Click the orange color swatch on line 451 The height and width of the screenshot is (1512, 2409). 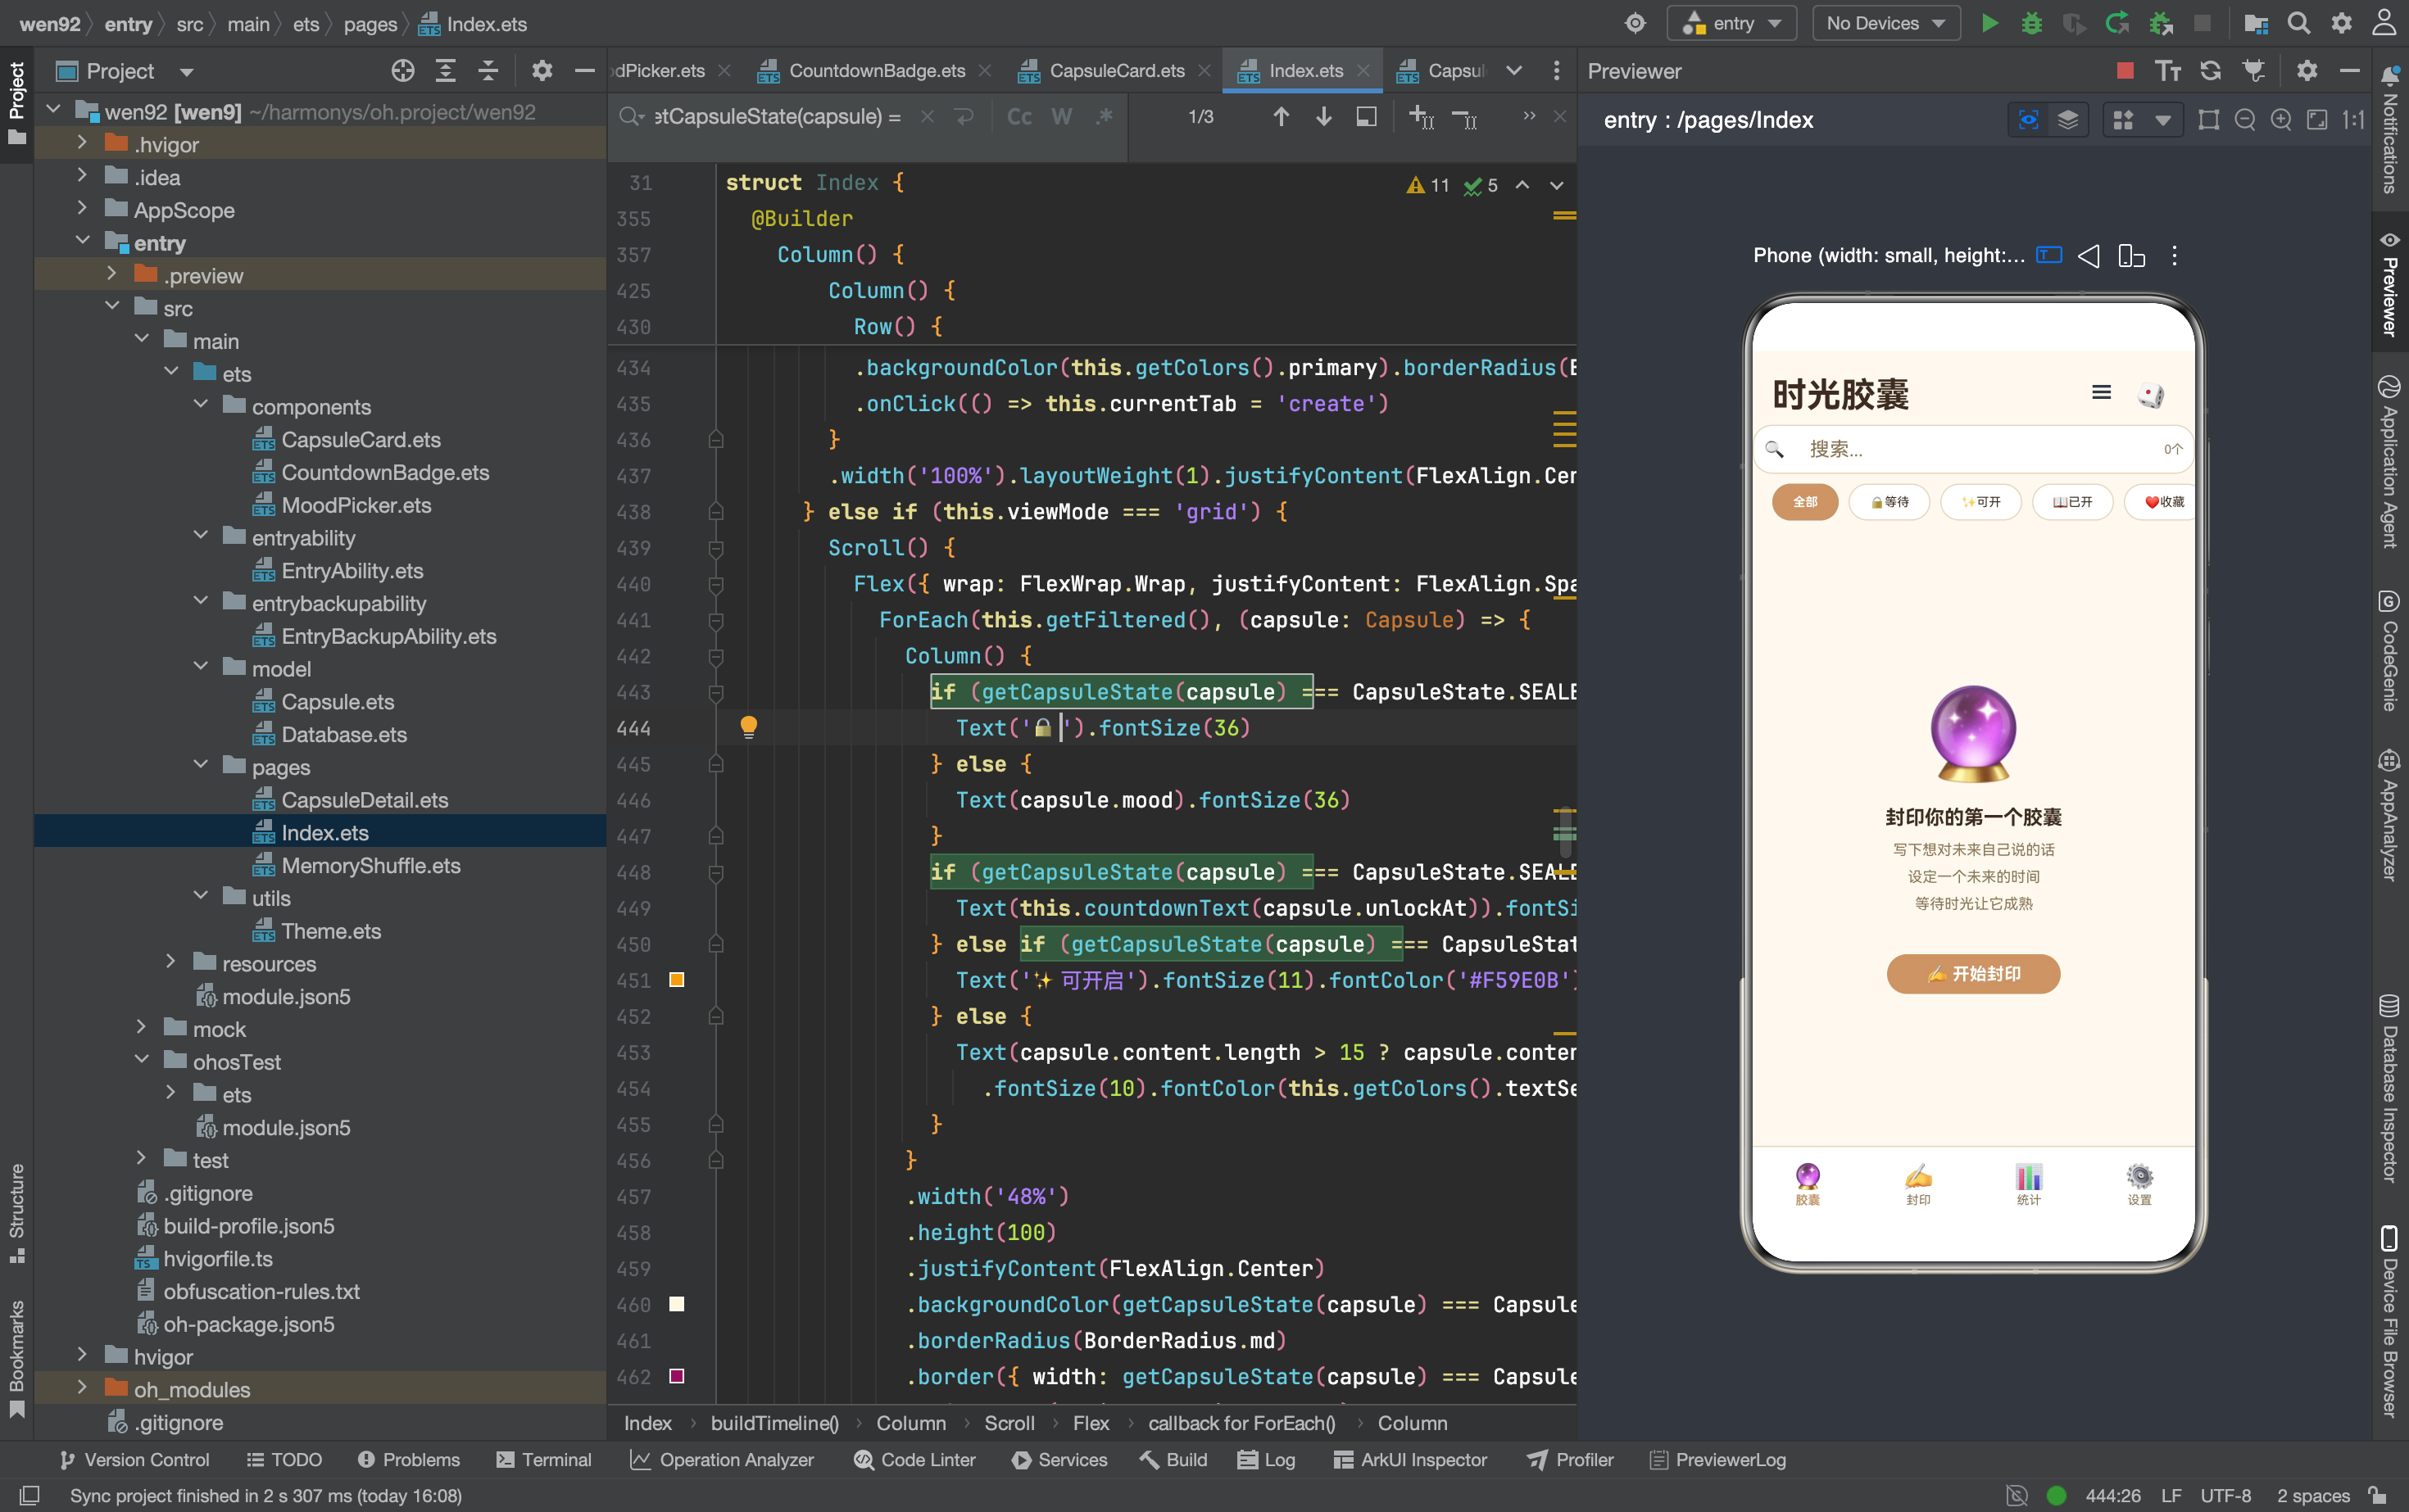point(676,980)
